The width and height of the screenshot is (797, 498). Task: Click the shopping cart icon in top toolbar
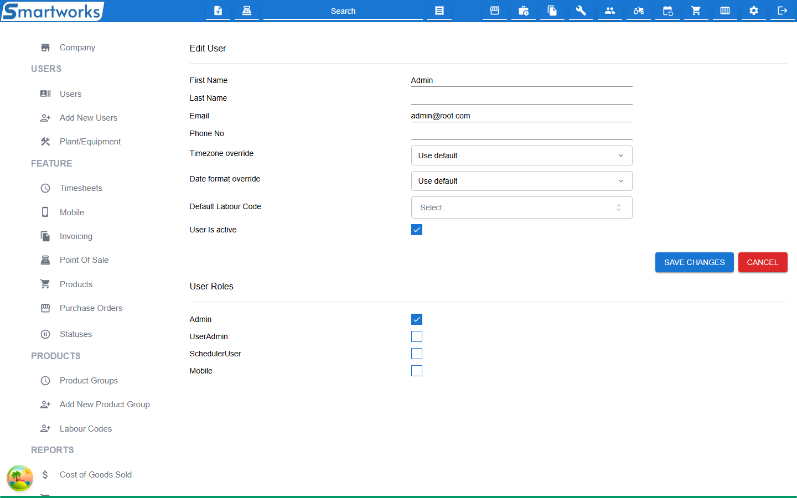point(696,11)
